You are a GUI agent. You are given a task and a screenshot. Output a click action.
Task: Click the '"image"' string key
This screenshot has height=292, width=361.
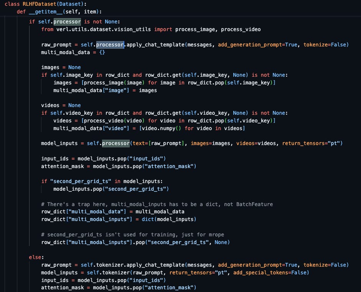pyautogui.click(x=116, y=90)
